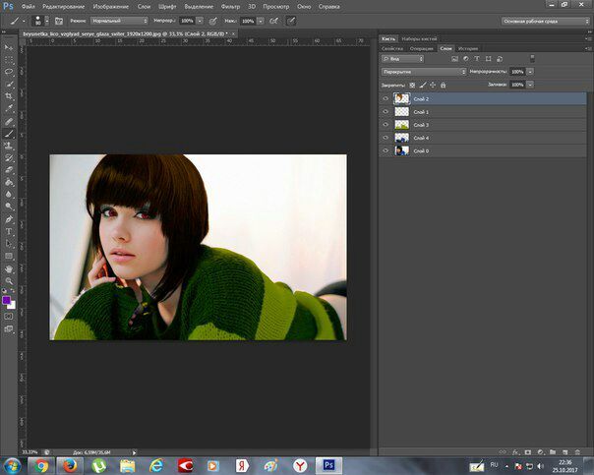The height and width of the screenshot is (475, 594).
Task: Open the Редактирование menu
Action: click(x=63, y=7)
